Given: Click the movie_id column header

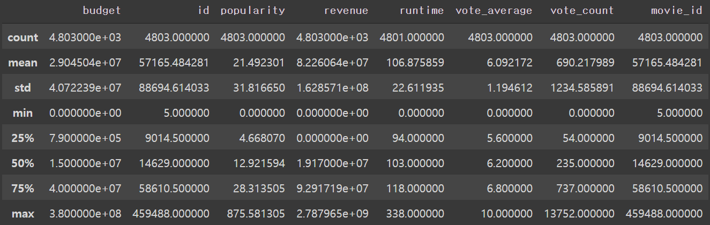Looking at the screenshot, I should [x=676, y=11].
